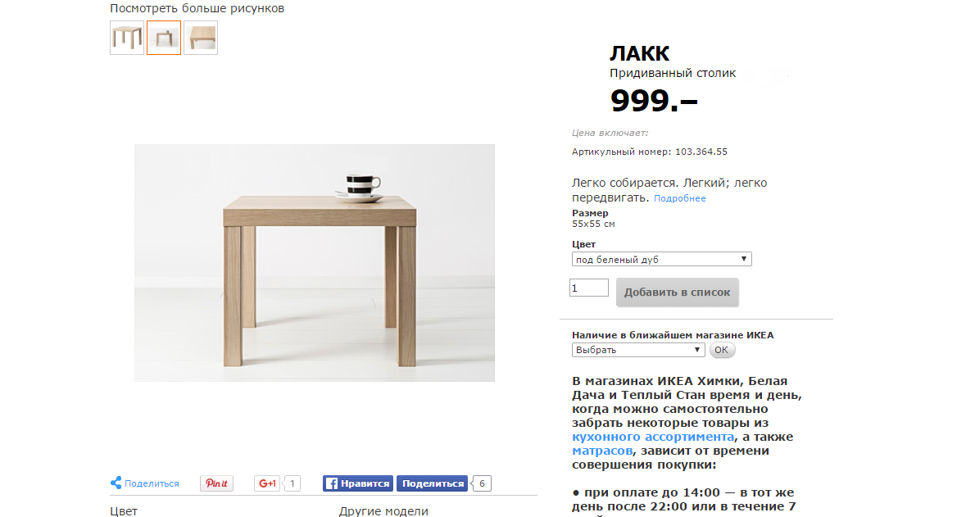Click the Facebook share counter showing 6
The height and width of the screenshot is (517, 966).
[x=482, y=483]
